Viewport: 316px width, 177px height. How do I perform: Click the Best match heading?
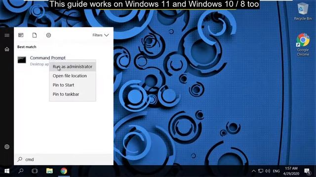[x=27, y=47]
